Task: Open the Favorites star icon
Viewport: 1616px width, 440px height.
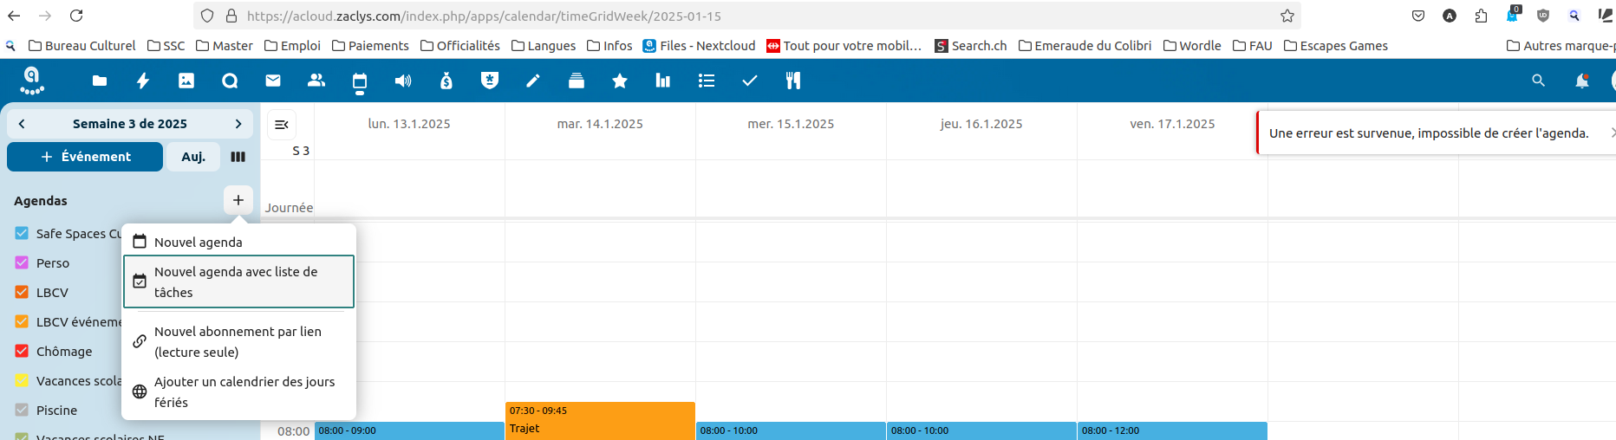Action: (620, 81)
